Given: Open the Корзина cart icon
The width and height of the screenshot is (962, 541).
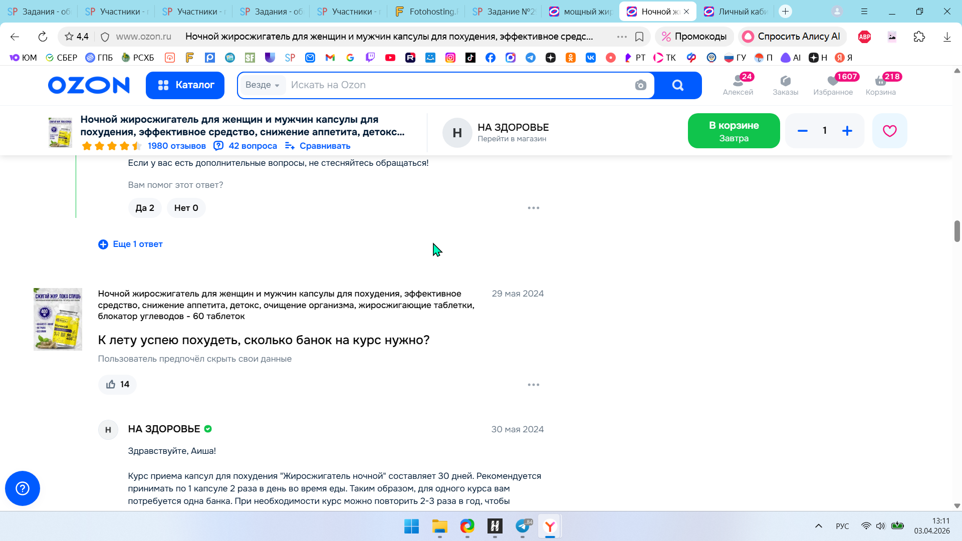Looking at the screenshot, I should tap(880, 85).
